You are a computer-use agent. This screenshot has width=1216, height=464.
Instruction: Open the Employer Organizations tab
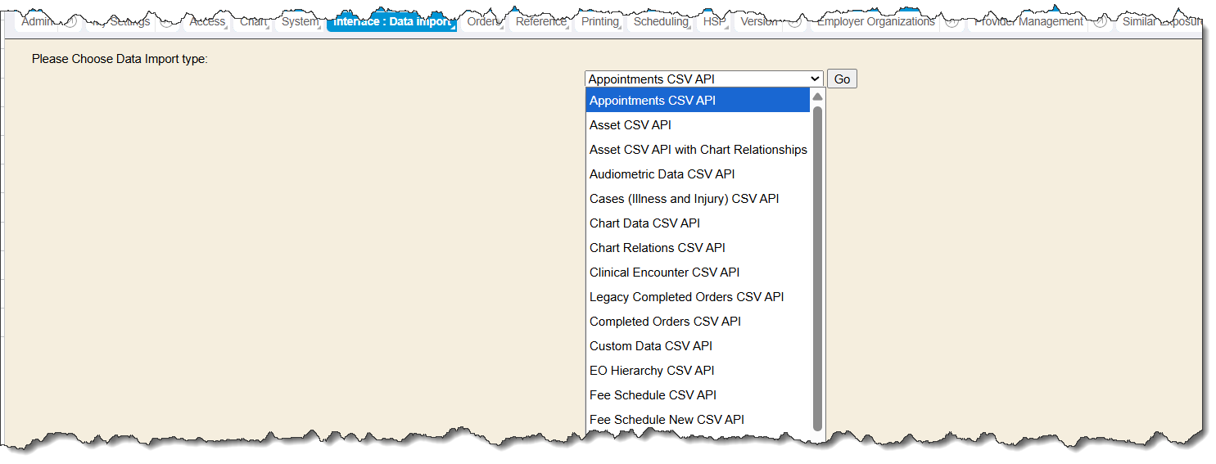pyautogui.click(x=875, y=22)
